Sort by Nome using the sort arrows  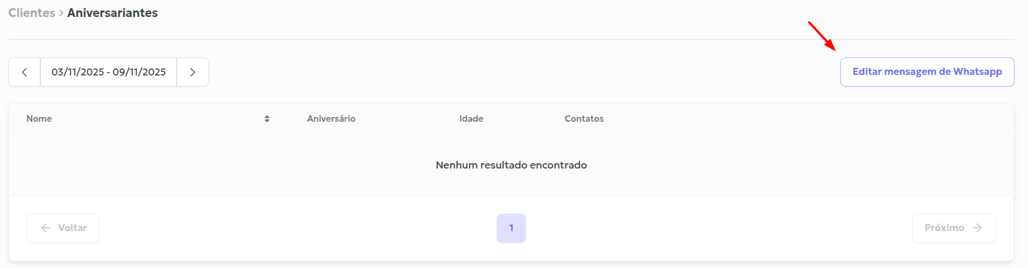267,119
